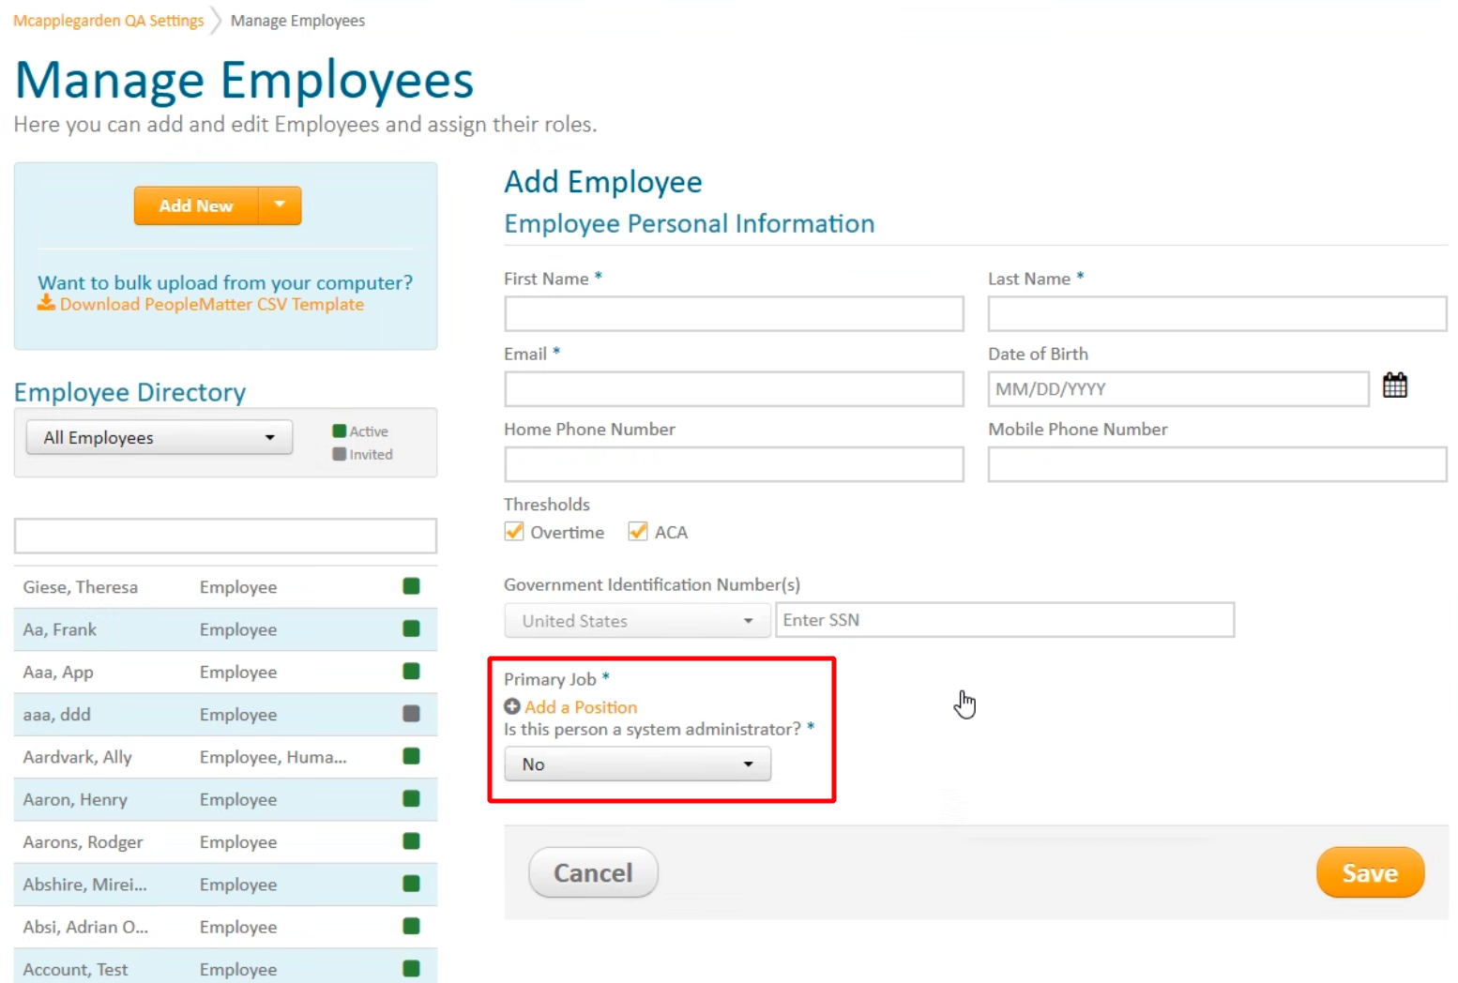Image resolution: width=1458 pixels, height=983 pixels.
Task: Open the Add New dropdown arrow
Action: 280,205
